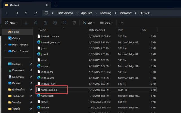Click the pin icon next to Desktop
This screenshot has height=113, width=181.
31,64
